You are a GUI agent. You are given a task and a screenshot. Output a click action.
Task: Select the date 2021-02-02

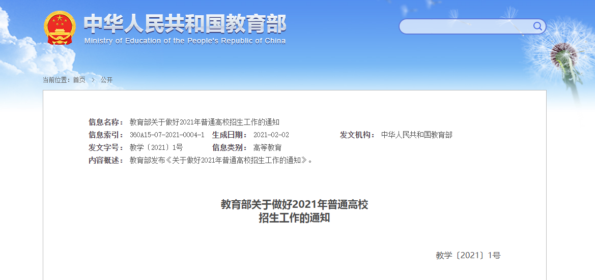coord(271,135)
